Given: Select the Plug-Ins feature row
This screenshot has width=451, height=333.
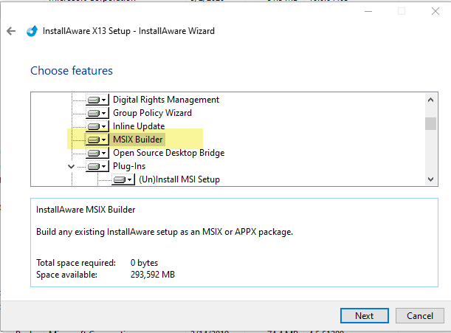Looking at the screenshot, I should [129, 166].
